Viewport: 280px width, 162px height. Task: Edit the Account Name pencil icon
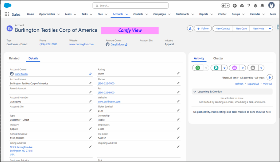click(90, 83)
